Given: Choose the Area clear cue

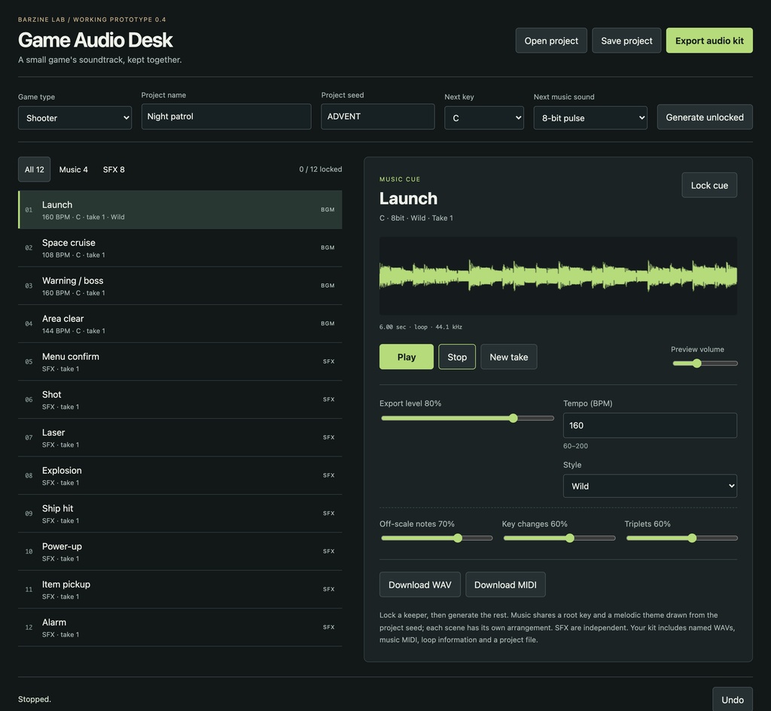Looking at the screenshot, I should (x=180, y=324).
